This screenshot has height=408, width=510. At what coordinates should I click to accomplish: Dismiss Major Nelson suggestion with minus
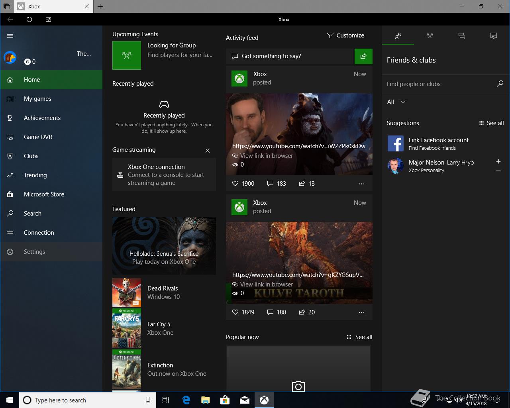(498, 171)
